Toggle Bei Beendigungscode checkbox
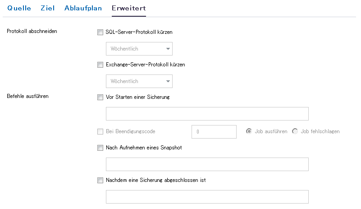Image resolution: width=361 pixels, height=209 pixels. (100, 132)
